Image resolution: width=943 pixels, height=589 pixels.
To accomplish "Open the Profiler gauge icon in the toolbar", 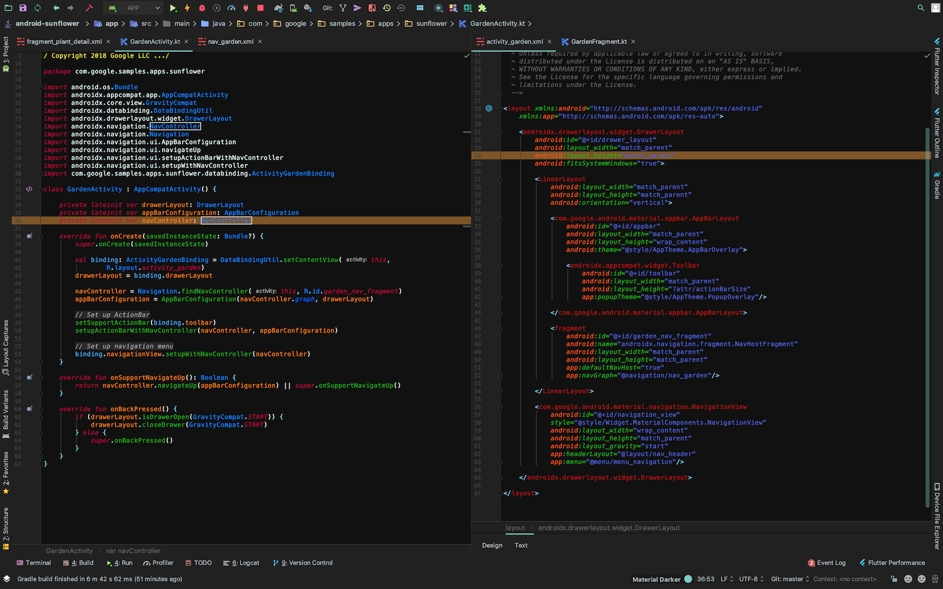I will 231,8.
